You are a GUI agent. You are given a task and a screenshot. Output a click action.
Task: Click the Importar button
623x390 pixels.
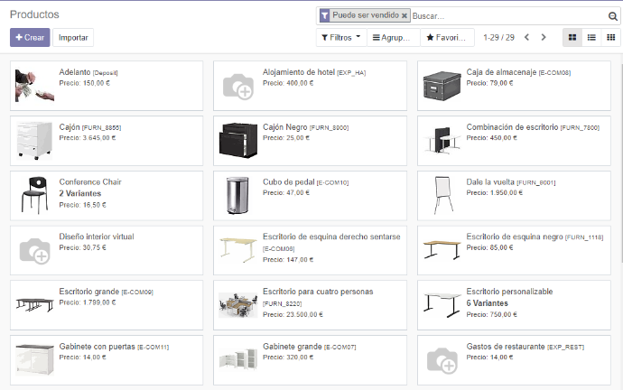[73, 37]
